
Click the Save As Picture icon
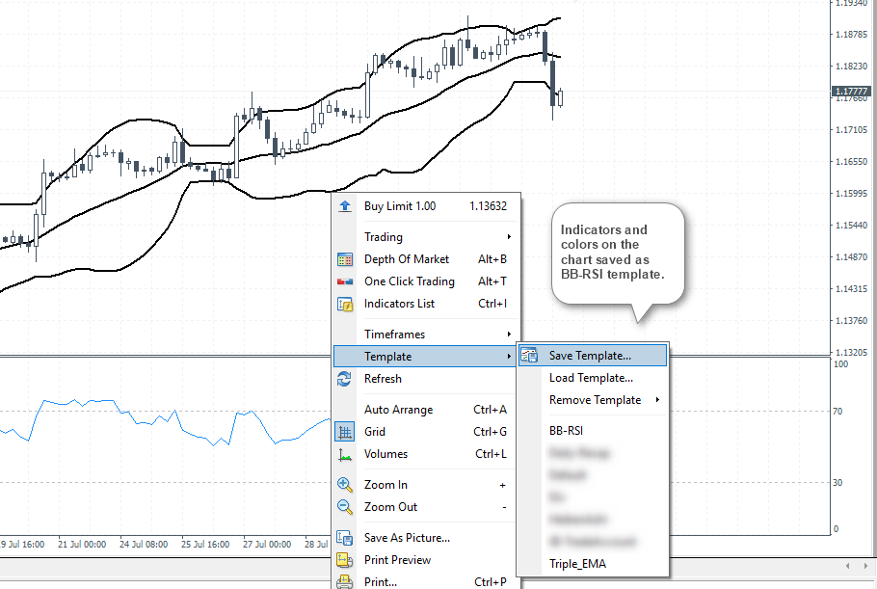(345, 538)
